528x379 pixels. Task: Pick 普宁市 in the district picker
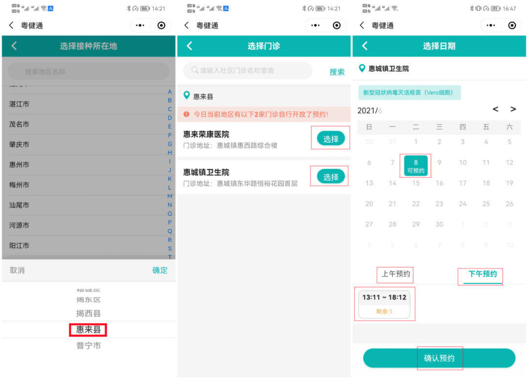pos(88,346)
